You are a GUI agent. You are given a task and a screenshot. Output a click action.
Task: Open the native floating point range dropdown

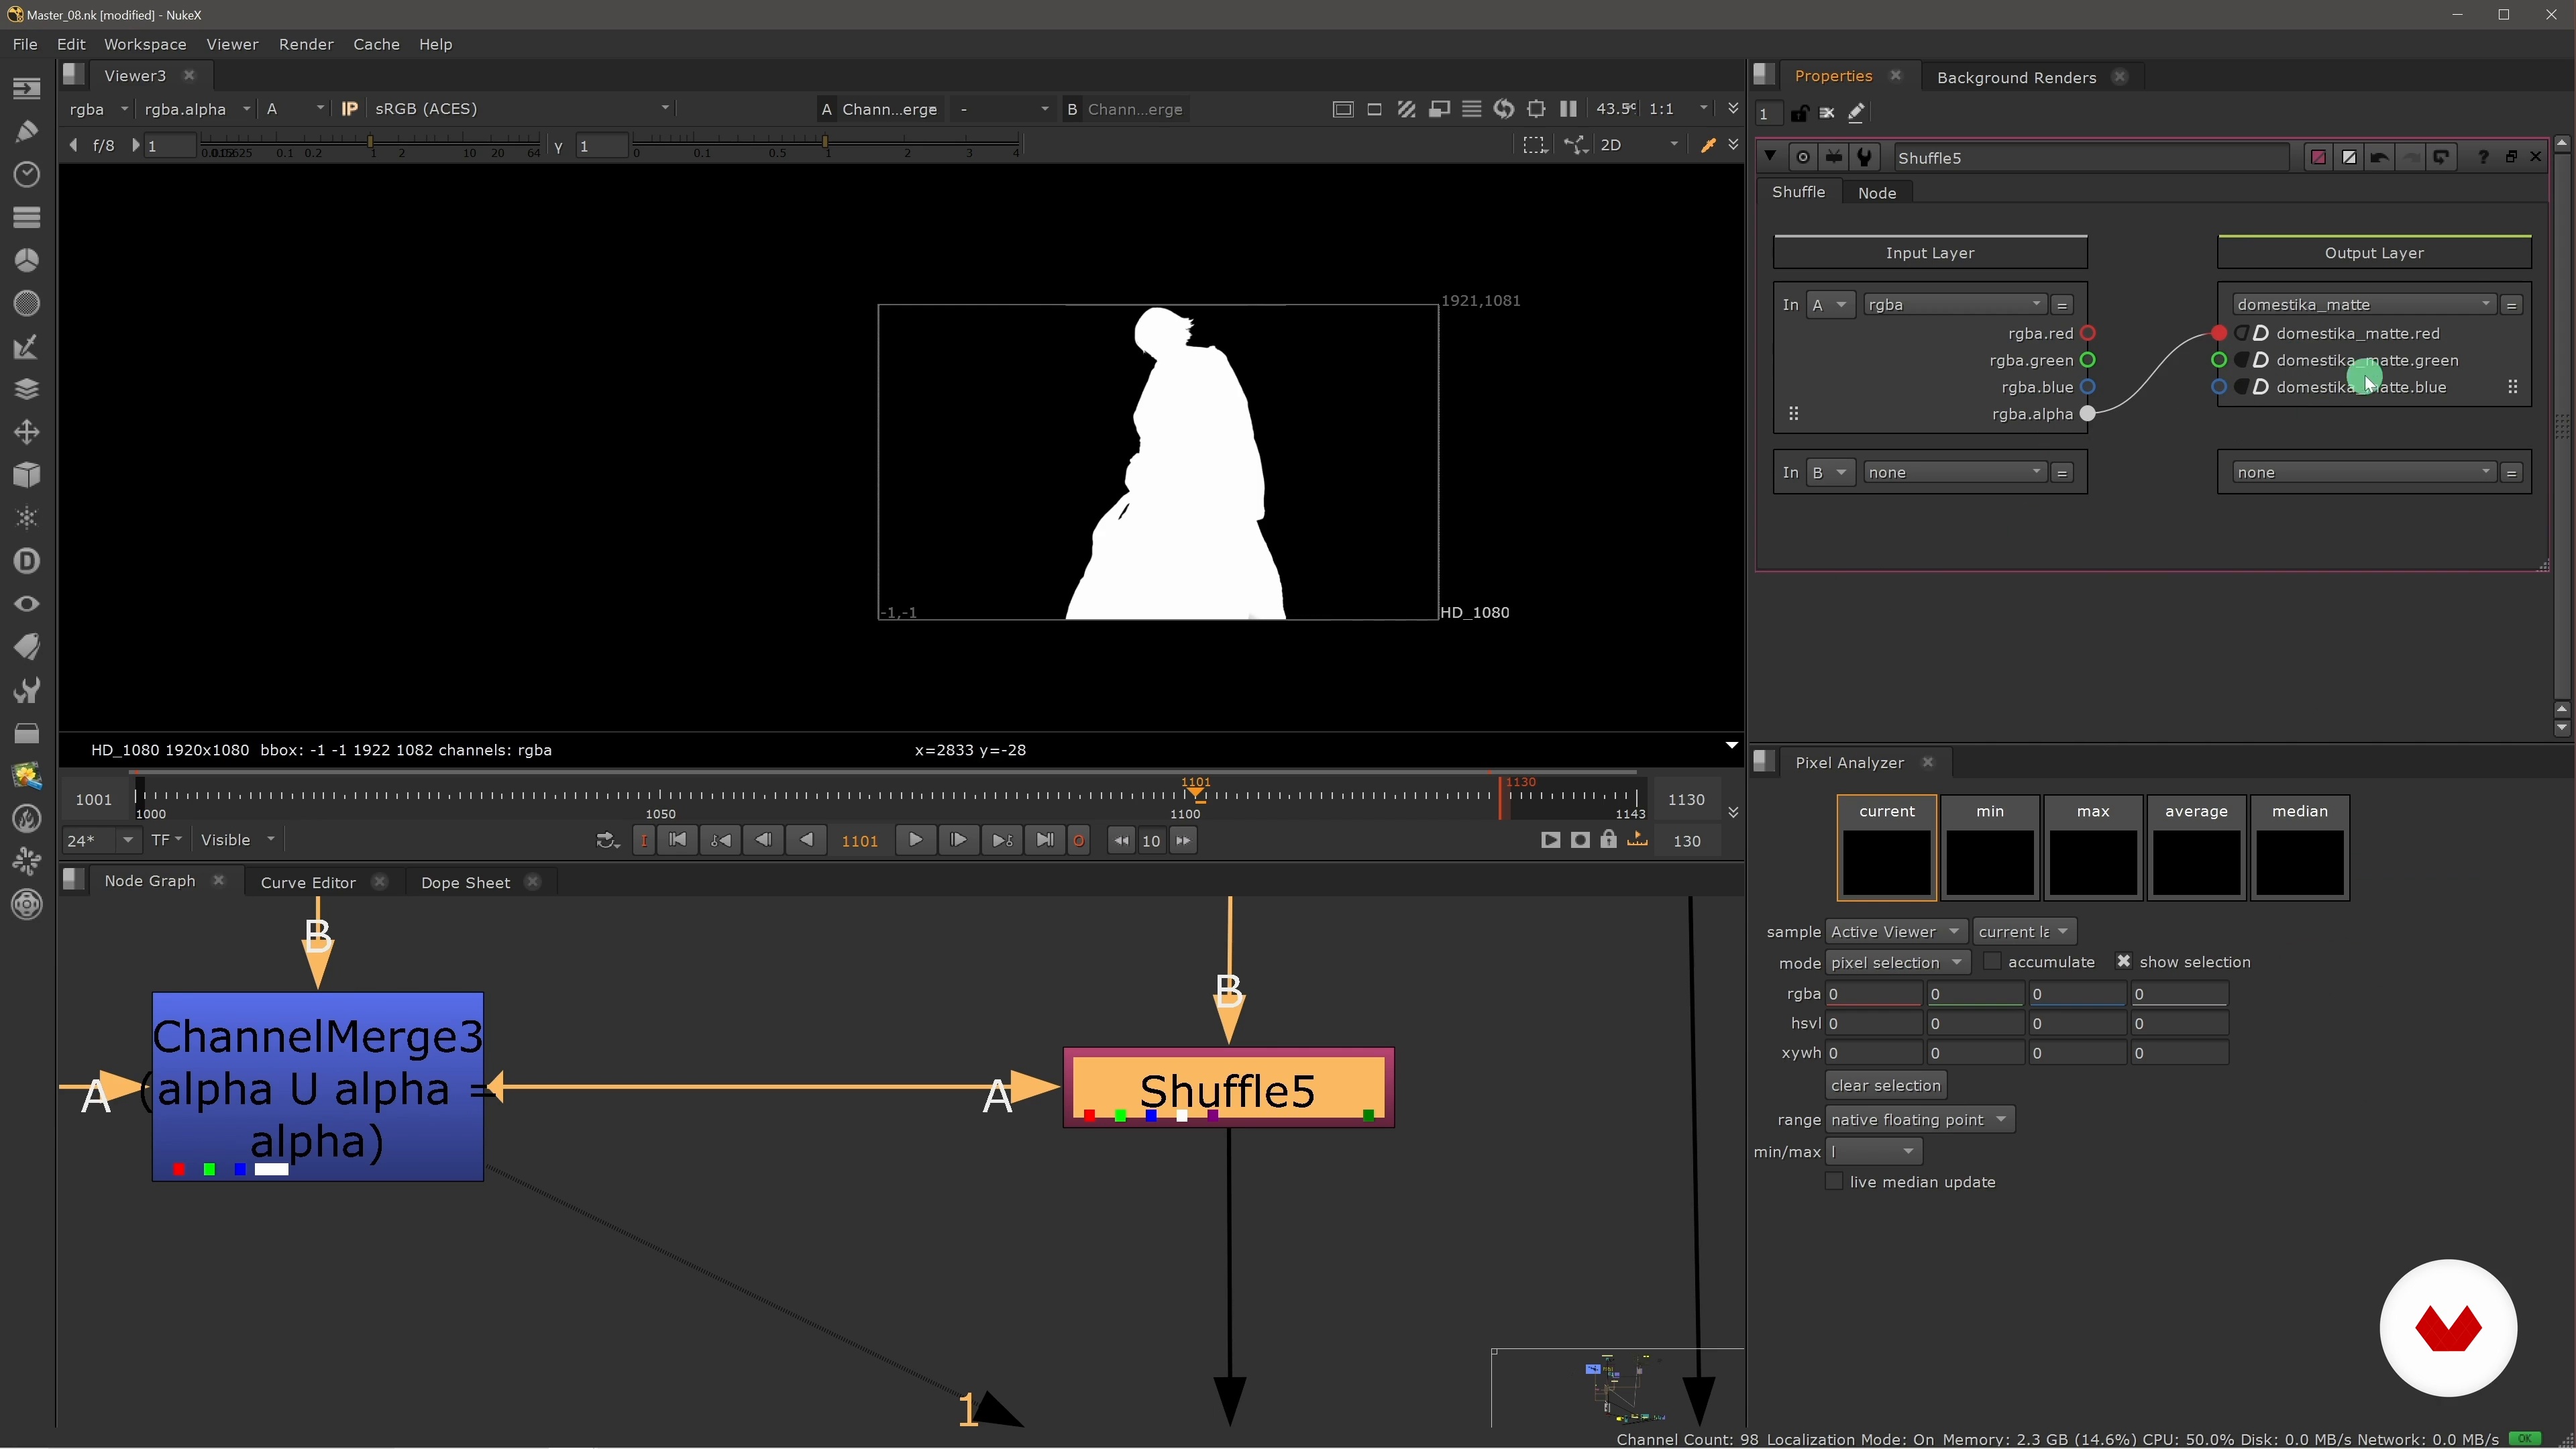[1919, 1120]
